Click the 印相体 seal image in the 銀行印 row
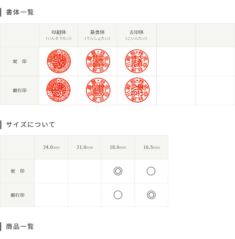 (x=59, y=90)
